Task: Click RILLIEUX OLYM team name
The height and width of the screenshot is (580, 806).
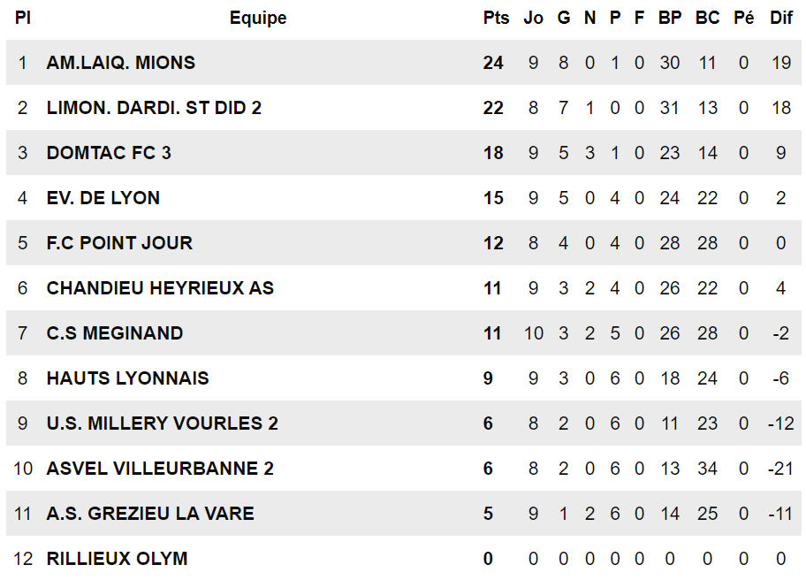Action: click(117, 559)
